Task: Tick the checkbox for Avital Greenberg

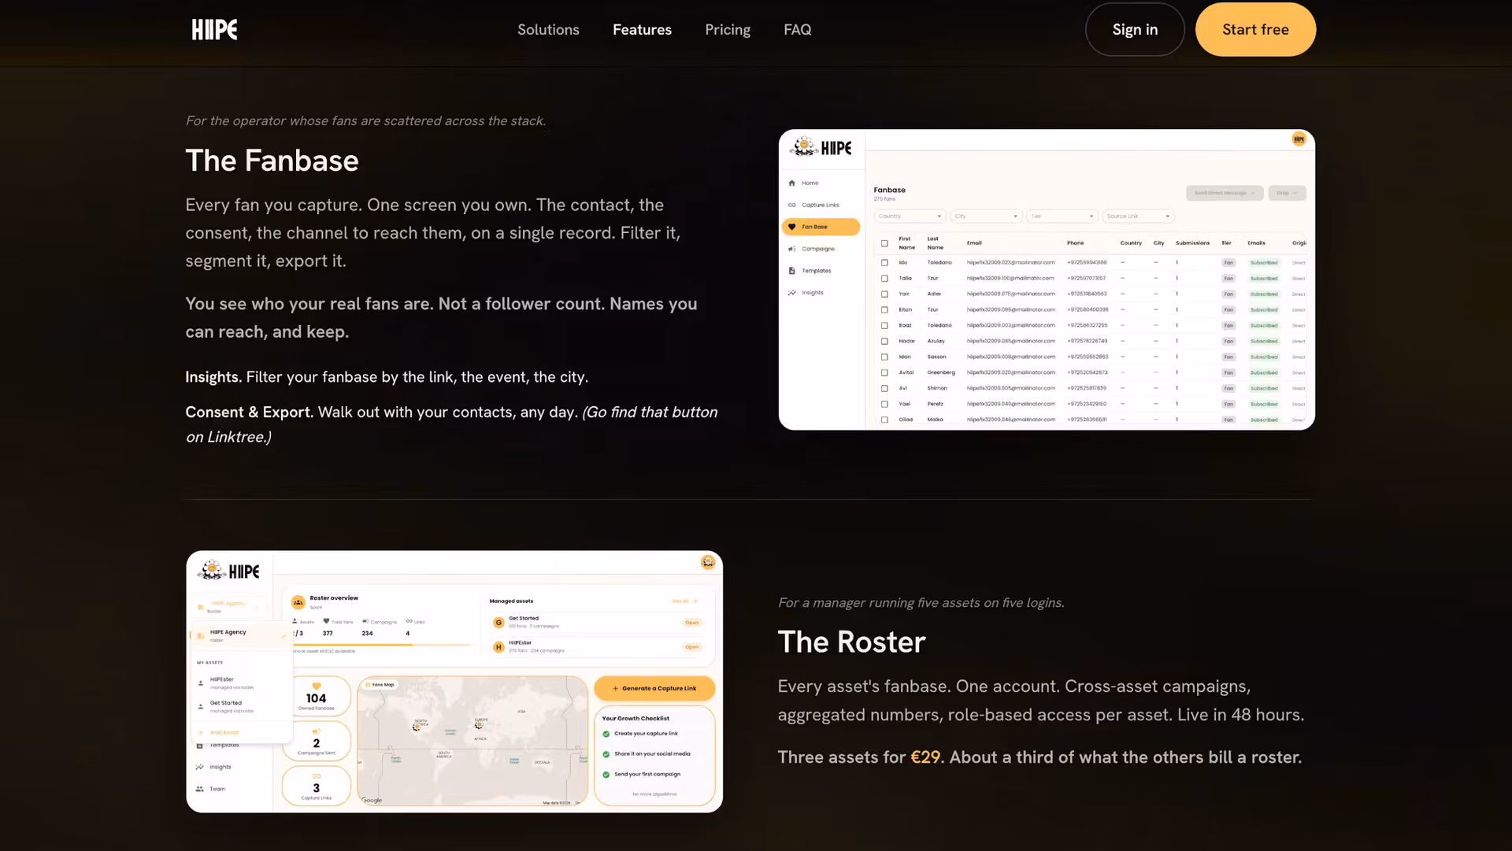Action: 884,373
